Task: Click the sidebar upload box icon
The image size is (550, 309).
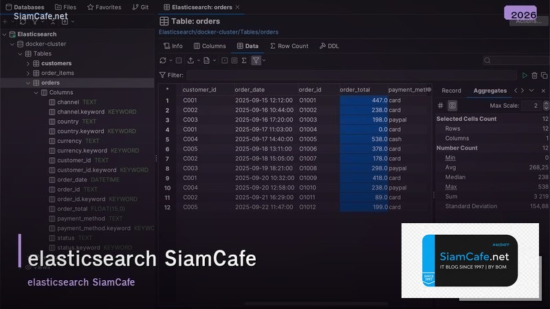Action: [65, 22]
